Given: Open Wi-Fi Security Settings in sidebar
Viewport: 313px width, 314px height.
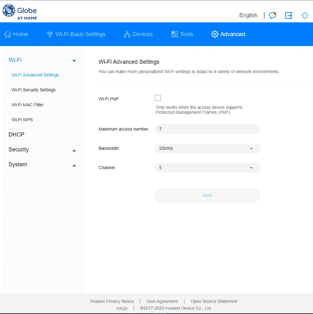Looking at the screenshot, I should (34, 90).
